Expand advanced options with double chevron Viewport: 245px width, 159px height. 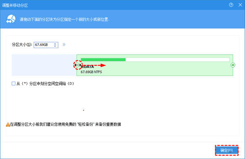[64, 44]
